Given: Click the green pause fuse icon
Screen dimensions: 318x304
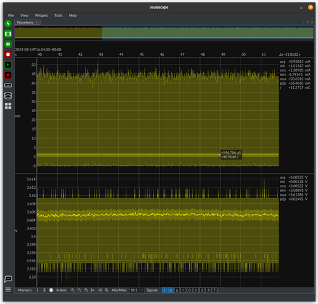Looking at the screenshot, I should pyautogui.click(x=8, y=44).
